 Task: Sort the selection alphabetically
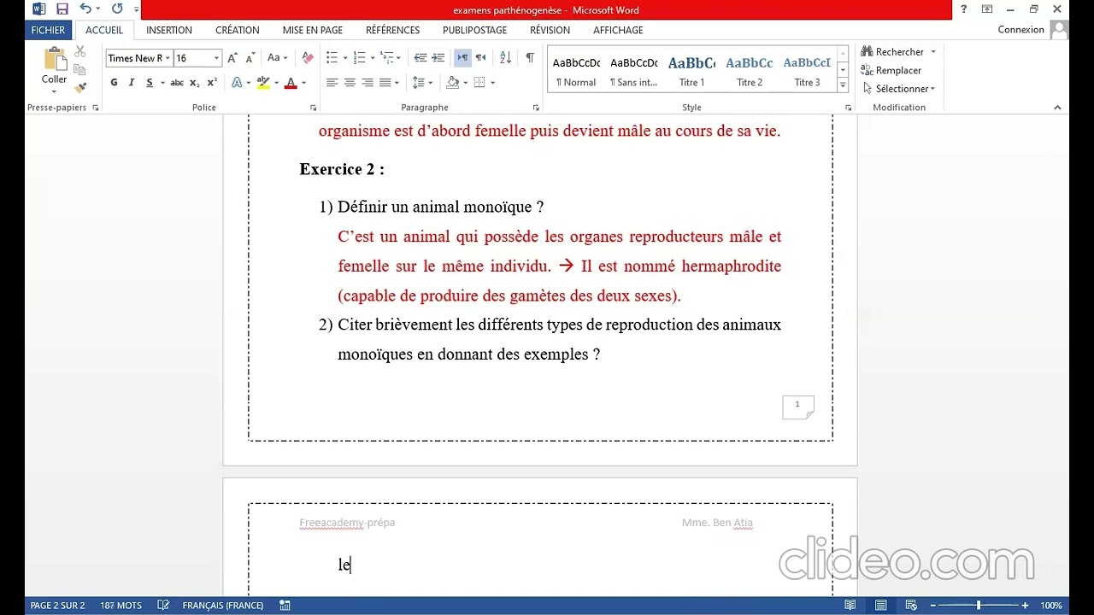[x=506, y=58]
